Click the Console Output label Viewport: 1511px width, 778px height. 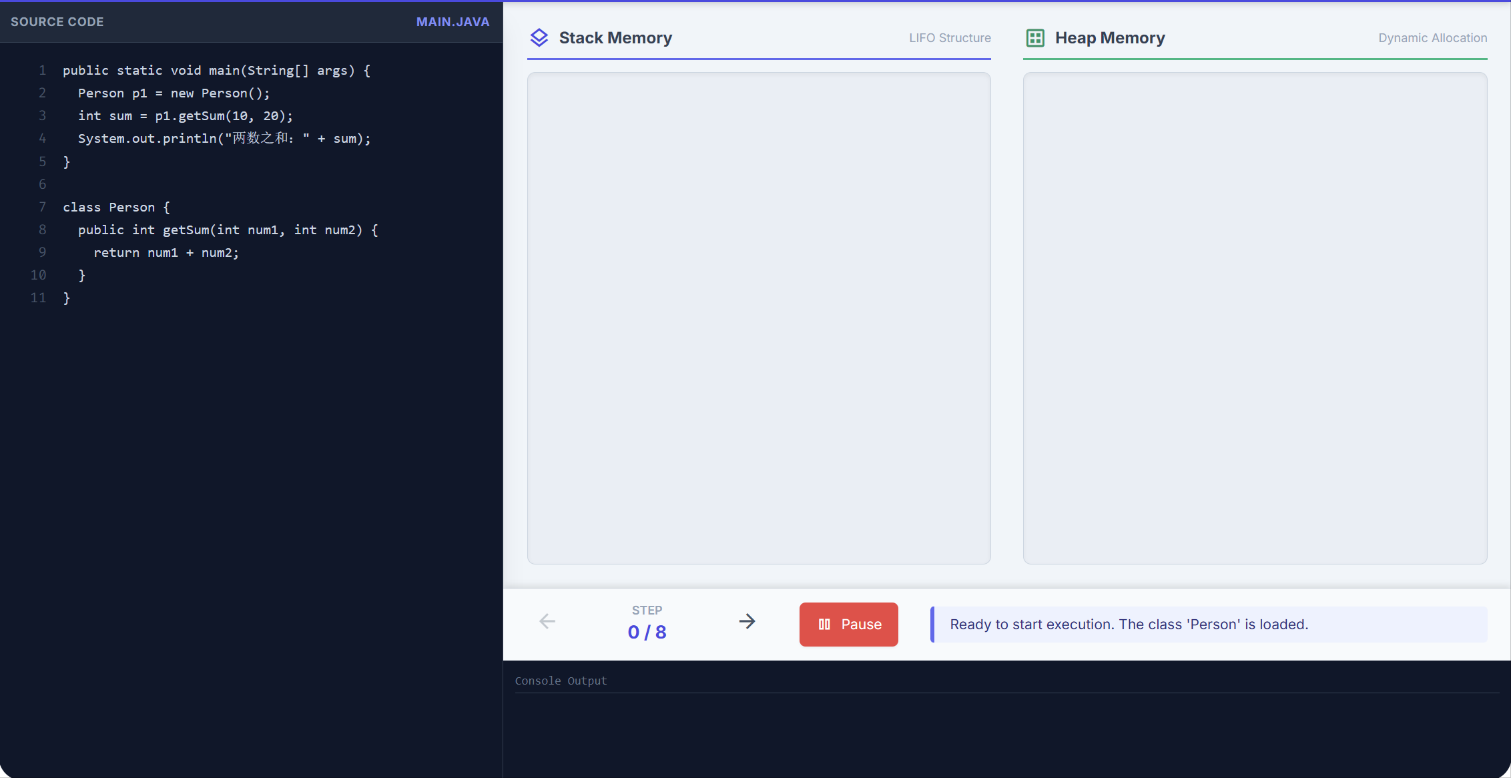pos(561,681)
